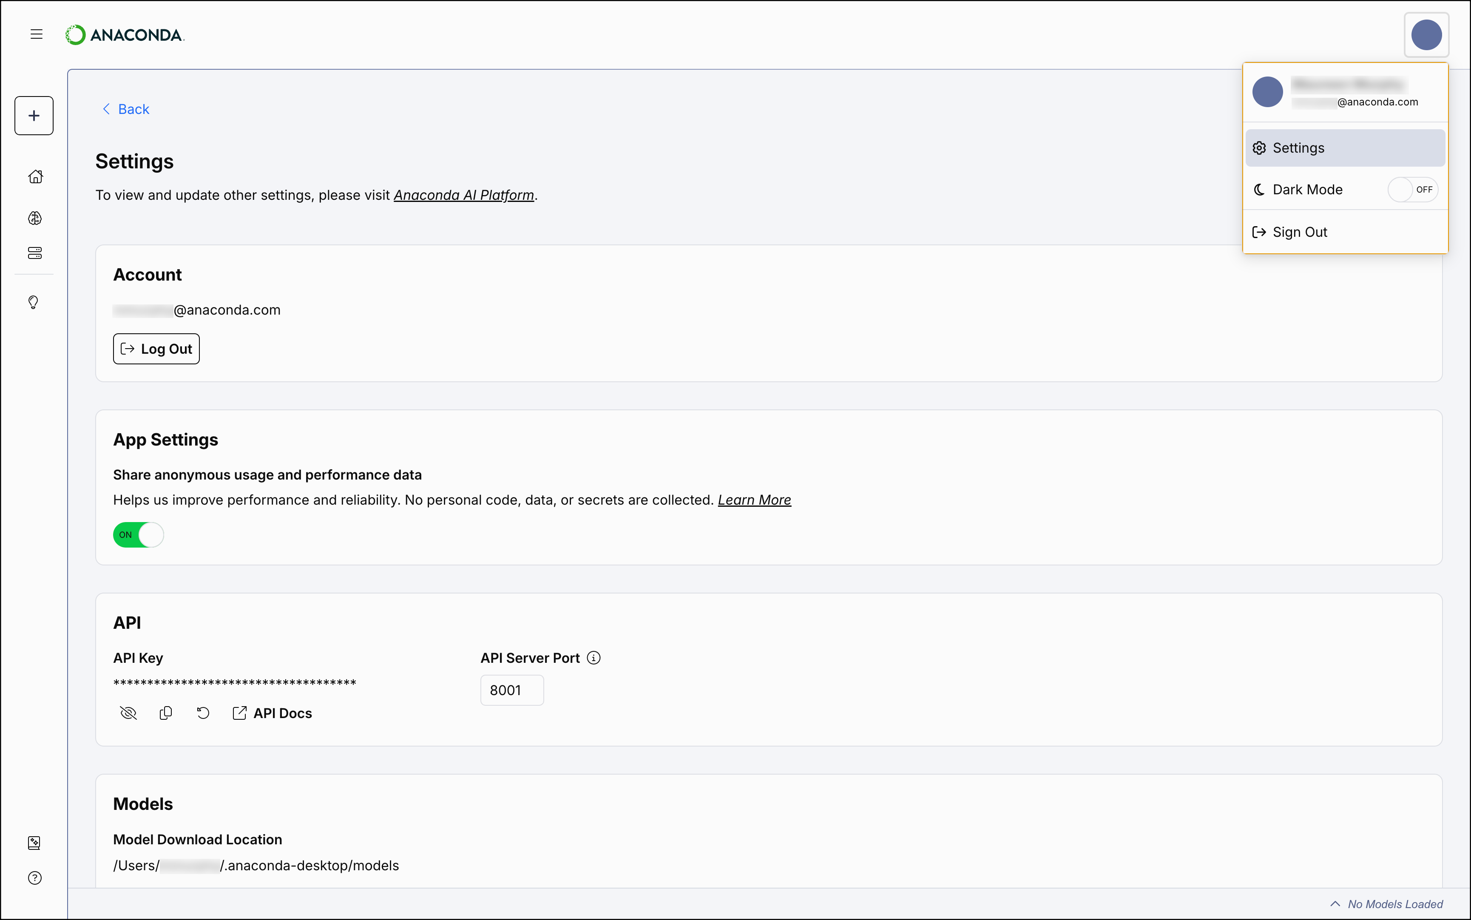The image size is (1471, 920).
Task: Disable anonymous usage data sharing
Action: [x=138, y=535]
